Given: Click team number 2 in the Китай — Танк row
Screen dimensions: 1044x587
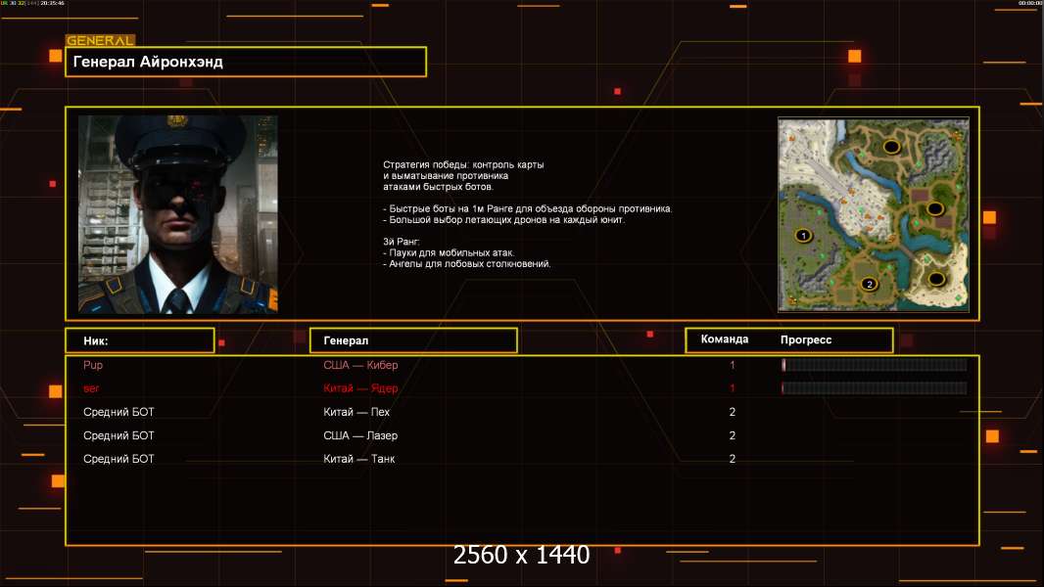Looking at the screenshot, I should point(733,459).
